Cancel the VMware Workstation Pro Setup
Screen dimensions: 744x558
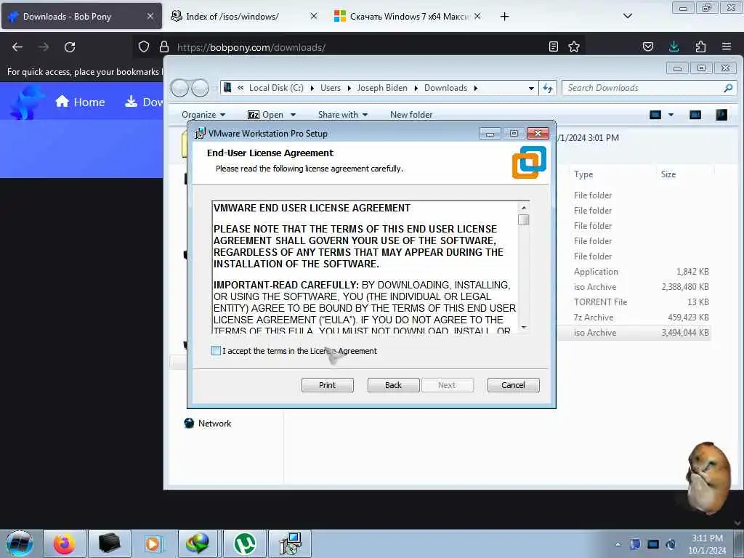coord(514,385)
